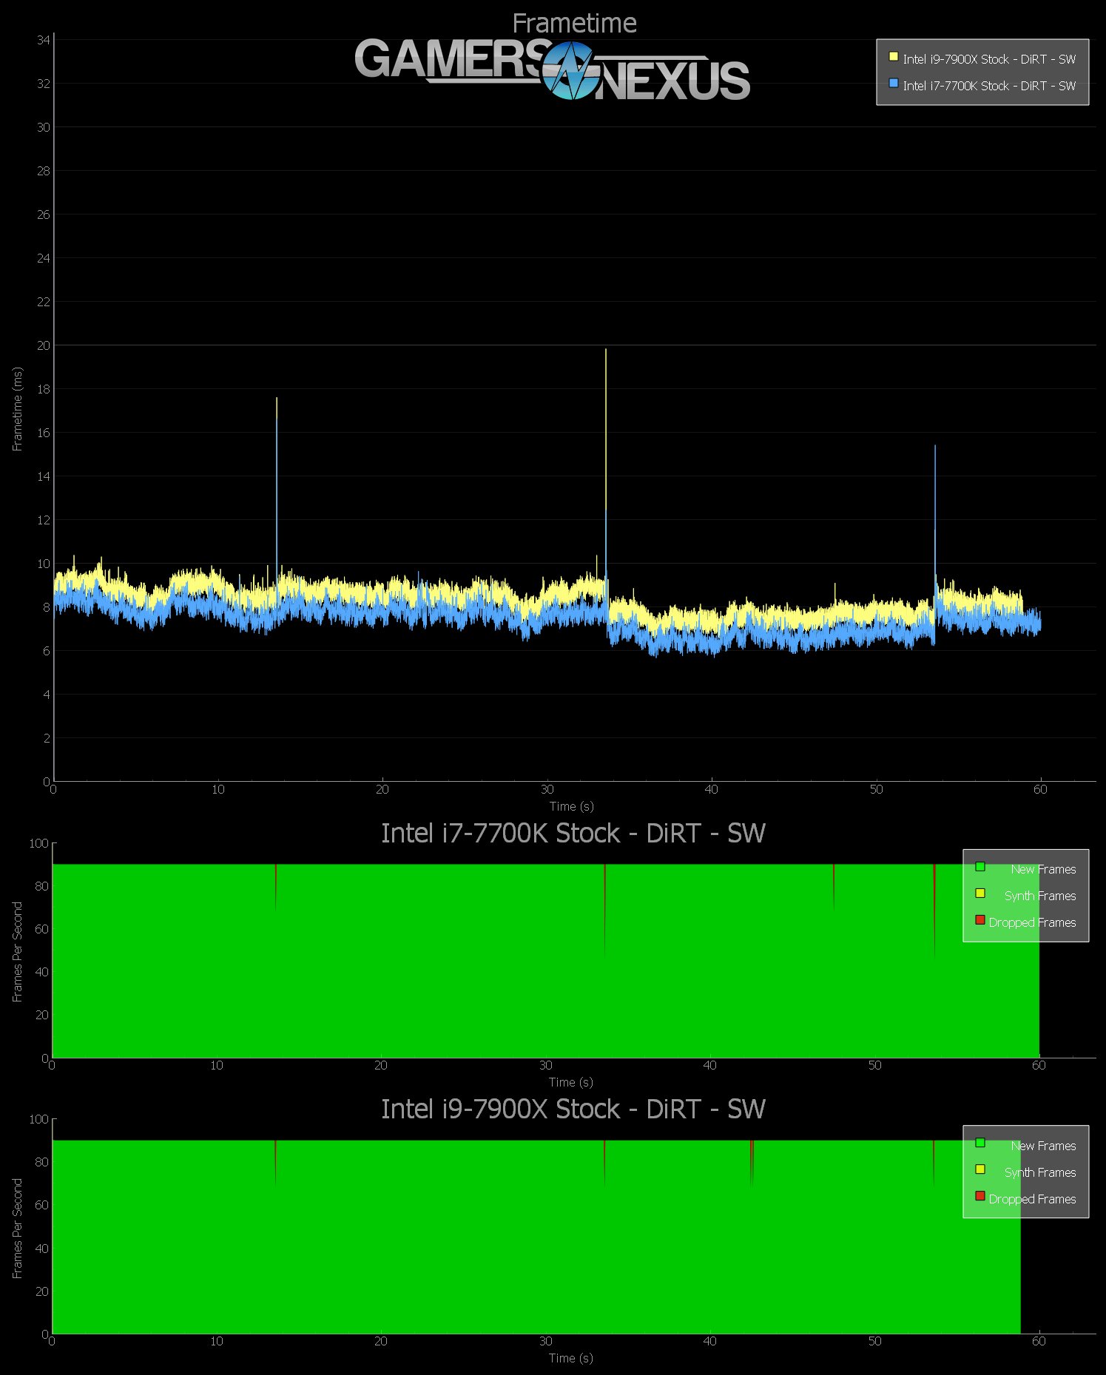Viewport: 1106px width, 1375px height.
Task: Click green New Frames swatch in i7-7700K legend
Action: (980, 866)
